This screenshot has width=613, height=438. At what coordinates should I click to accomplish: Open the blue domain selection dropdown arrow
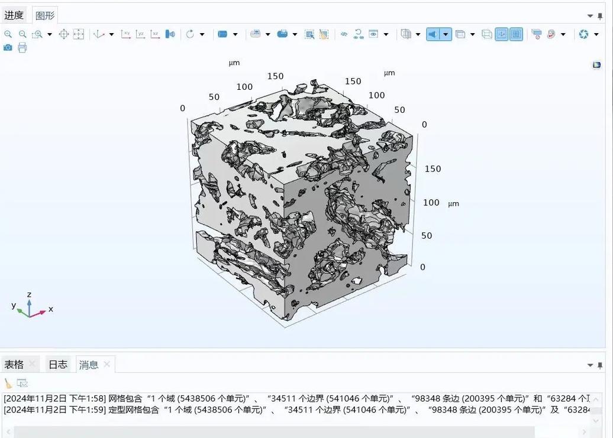coord(235,34)
